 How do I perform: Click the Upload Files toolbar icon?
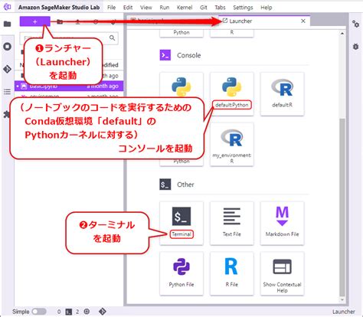(77, 22)
